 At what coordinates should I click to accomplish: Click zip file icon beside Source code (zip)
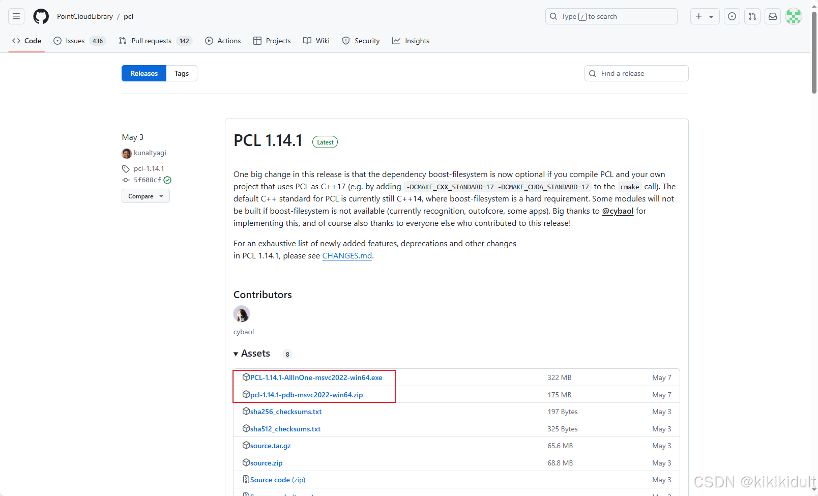click(246, 479)
